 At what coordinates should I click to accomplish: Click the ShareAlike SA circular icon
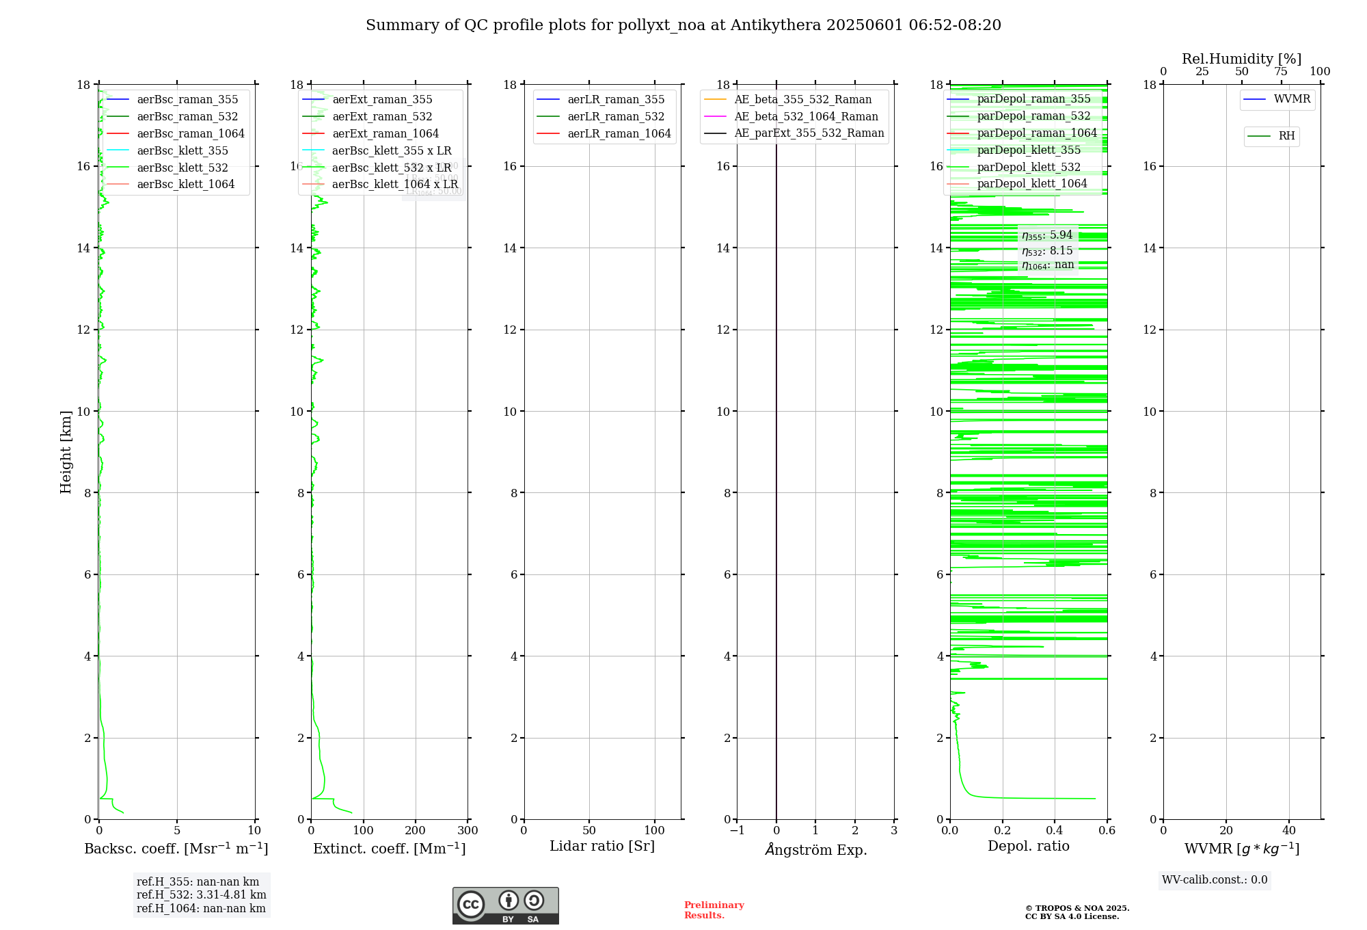pos(534,901)
